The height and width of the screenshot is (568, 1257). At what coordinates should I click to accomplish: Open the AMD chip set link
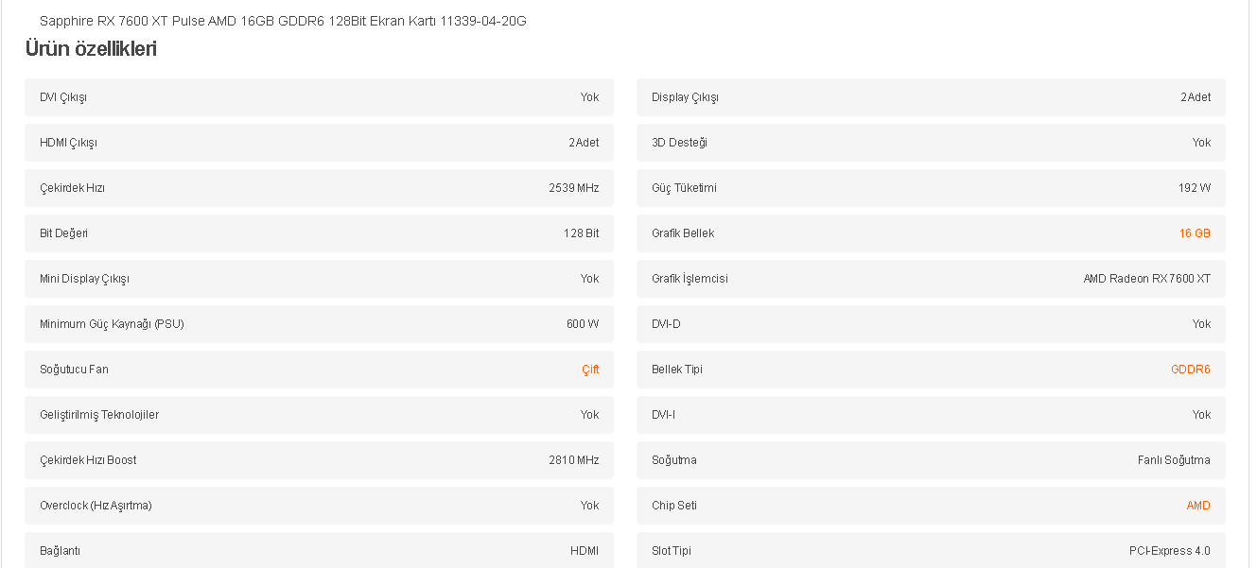tap(1198, 506)
